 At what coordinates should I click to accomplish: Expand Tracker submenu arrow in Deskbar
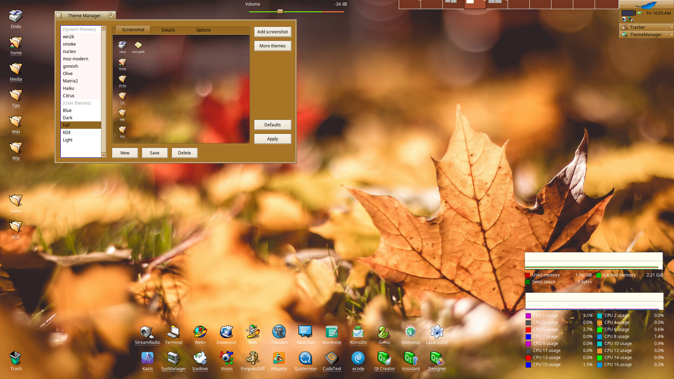coord(672,27)
